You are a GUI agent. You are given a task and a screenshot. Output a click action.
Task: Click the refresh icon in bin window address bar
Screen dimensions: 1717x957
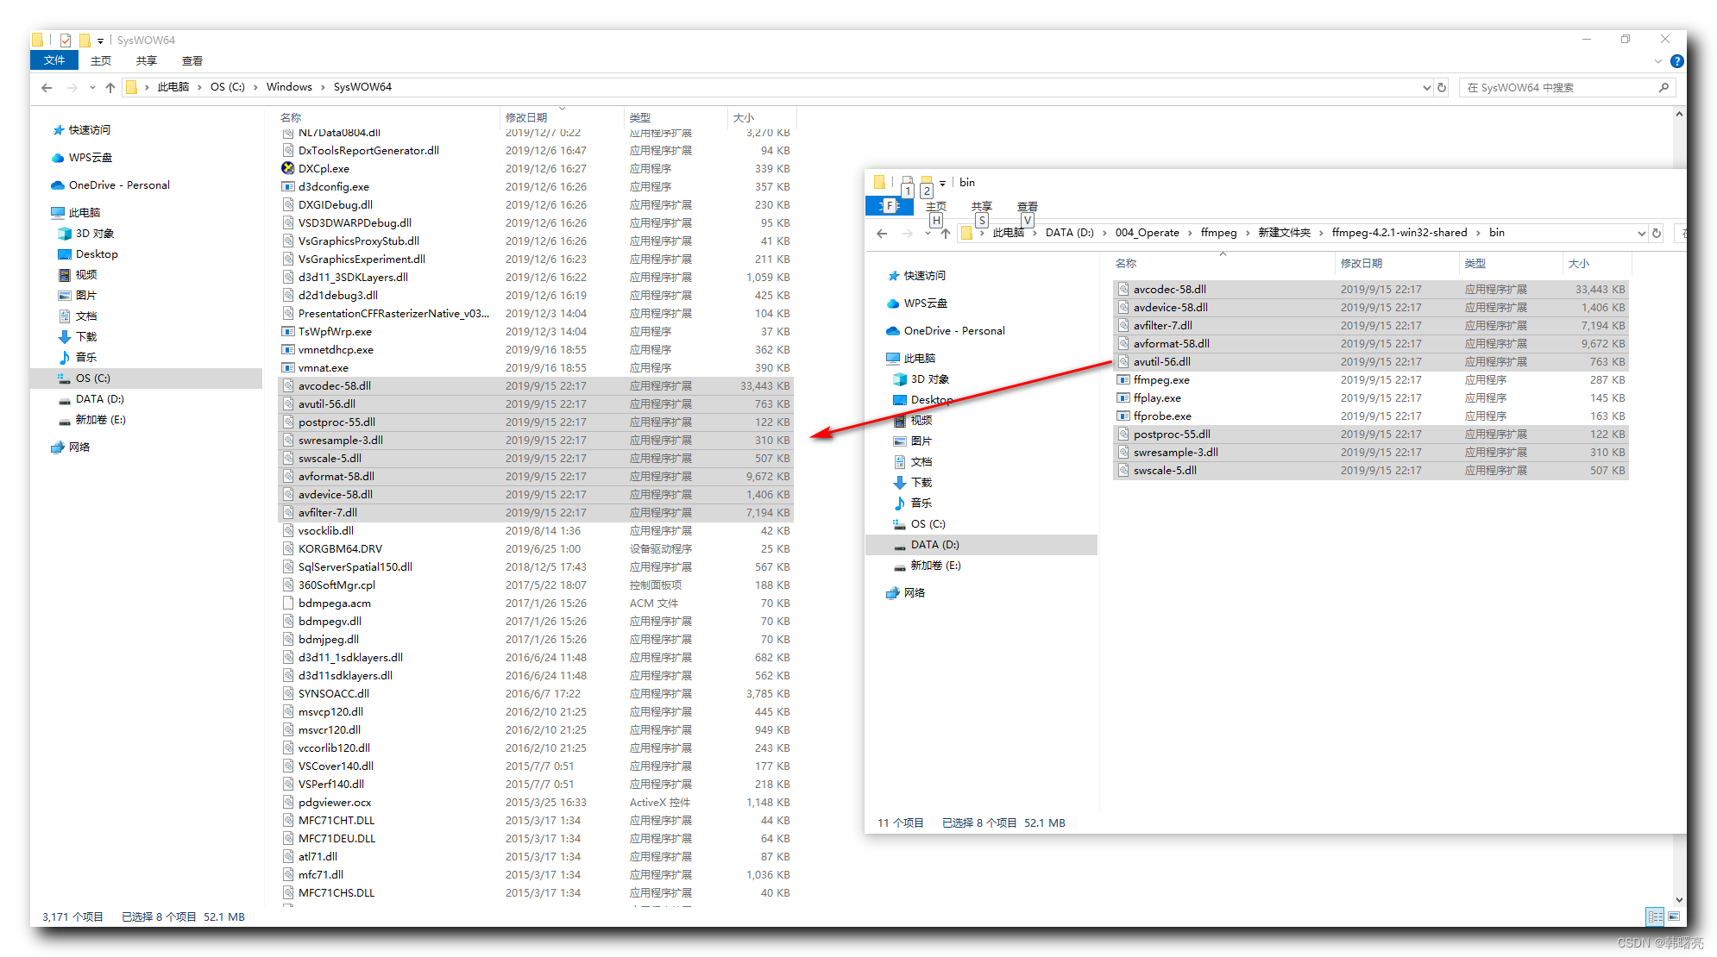[x=1656, y=233]
